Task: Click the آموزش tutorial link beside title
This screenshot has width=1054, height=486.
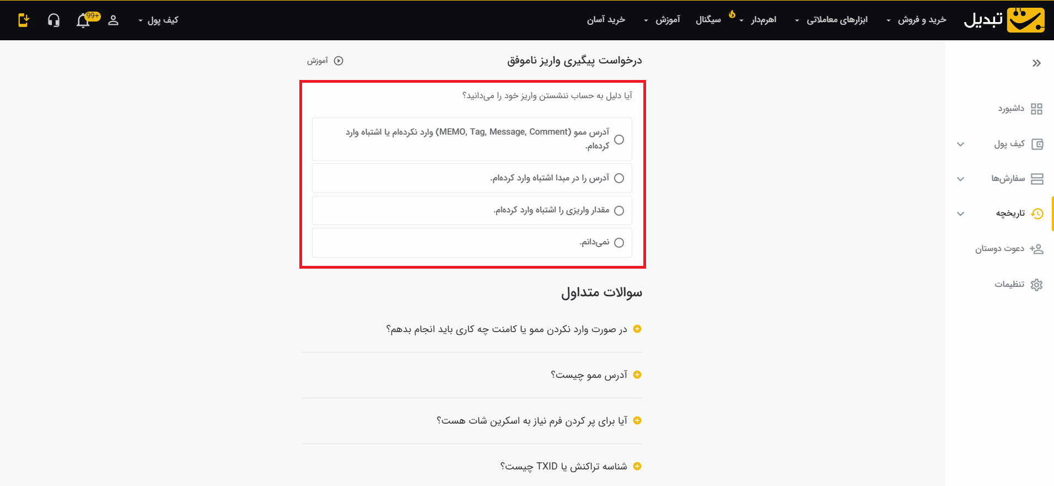Action: click(x=325, y=61)
